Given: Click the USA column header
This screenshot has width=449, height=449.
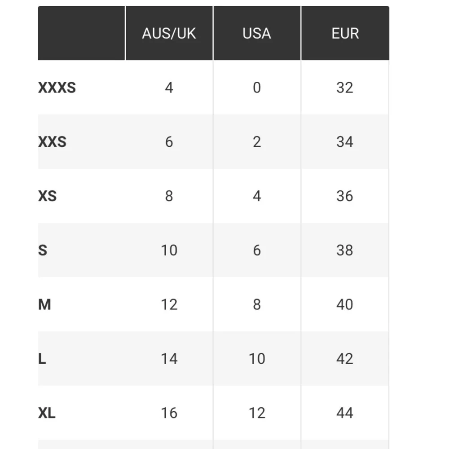Looking at the screenshot, I should click(257, 34).
